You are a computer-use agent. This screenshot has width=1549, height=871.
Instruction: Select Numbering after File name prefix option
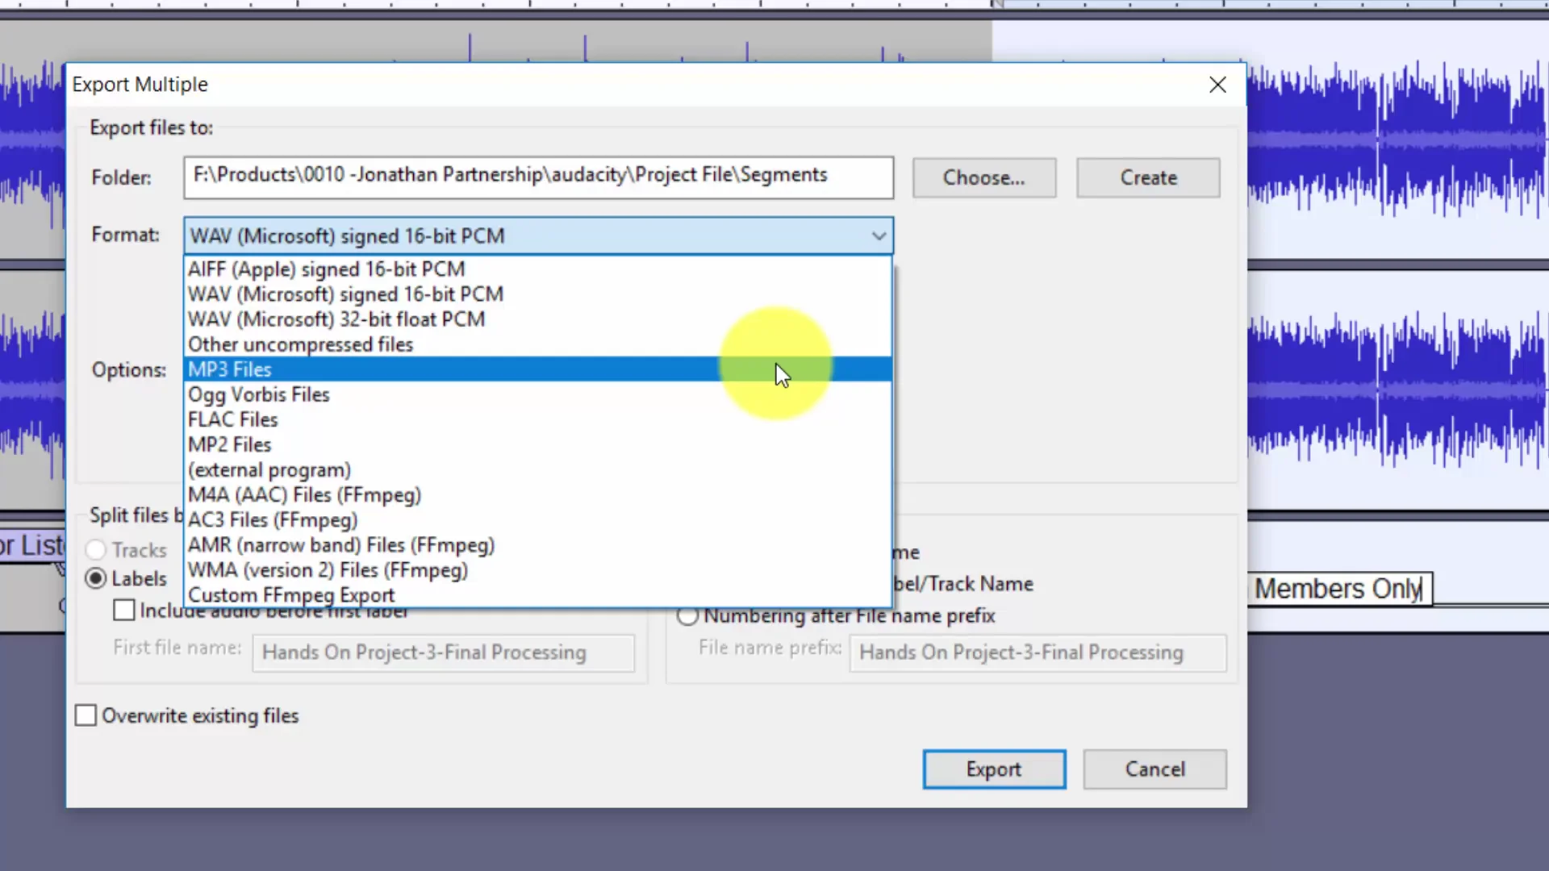687,616
